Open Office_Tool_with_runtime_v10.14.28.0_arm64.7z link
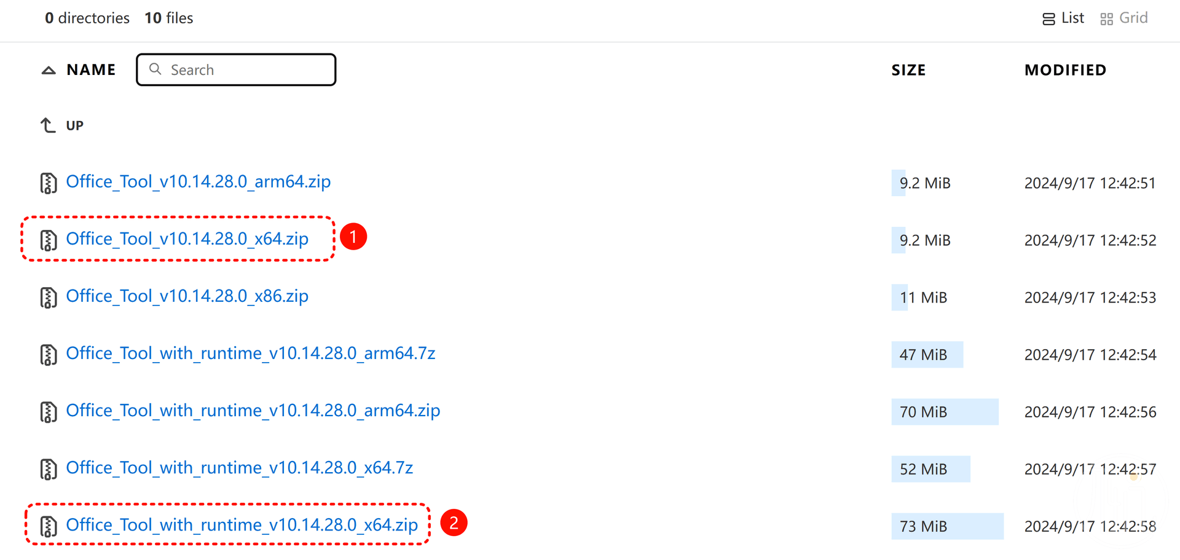 pos(251,353)
